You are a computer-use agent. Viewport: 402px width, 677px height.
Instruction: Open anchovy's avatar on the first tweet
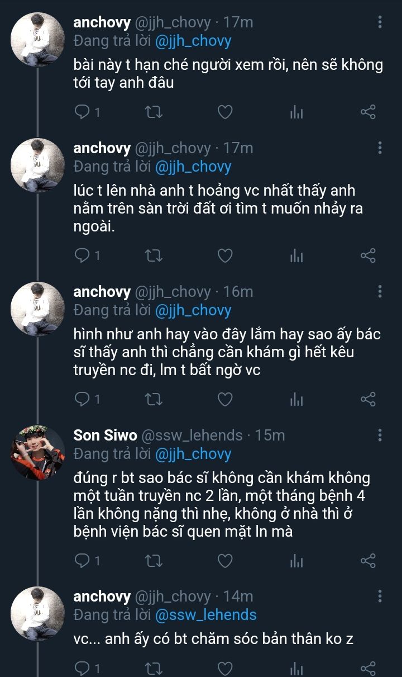point(39,39)
